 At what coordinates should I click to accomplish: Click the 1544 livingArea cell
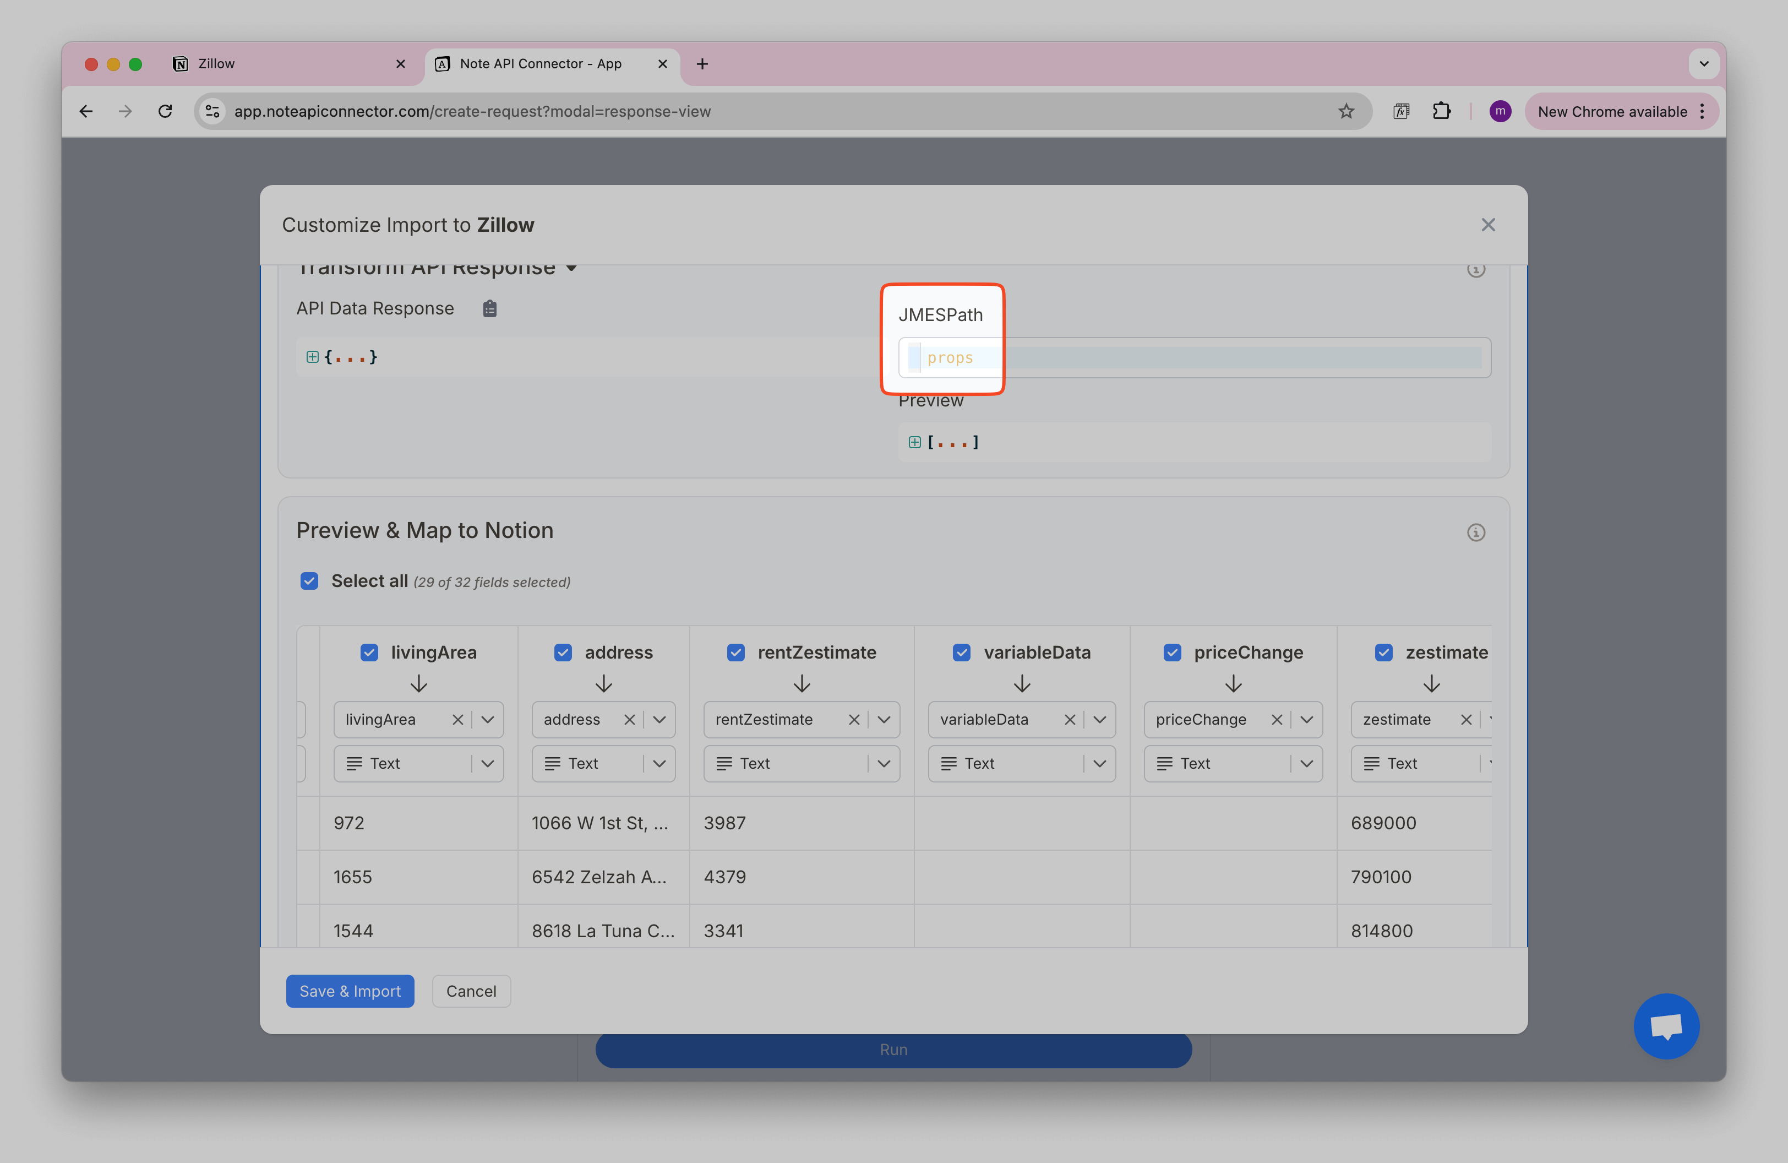point(418,930)
